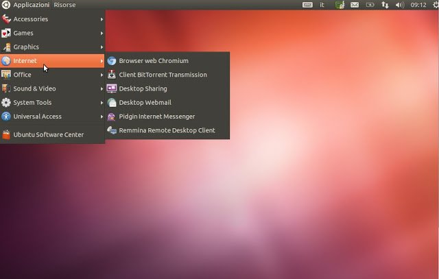This screenshot has height=279, width=439.
Task: Select the Graphics menu entry
Action: click(x=52, y=47)
